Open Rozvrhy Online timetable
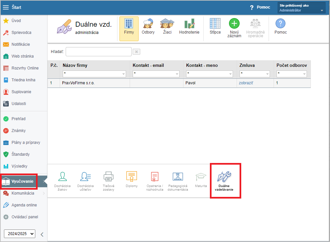The height and width of the screenshot is (242, 330). click(21, 68)
